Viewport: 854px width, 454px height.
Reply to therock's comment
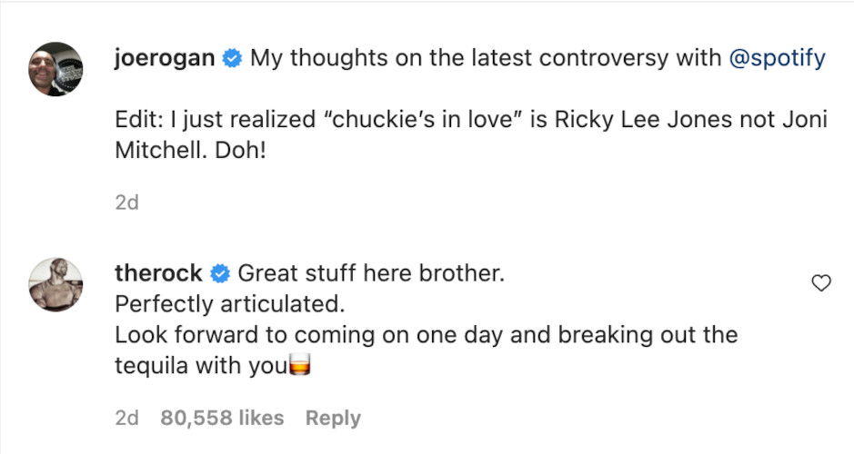(x=333, y=419)
